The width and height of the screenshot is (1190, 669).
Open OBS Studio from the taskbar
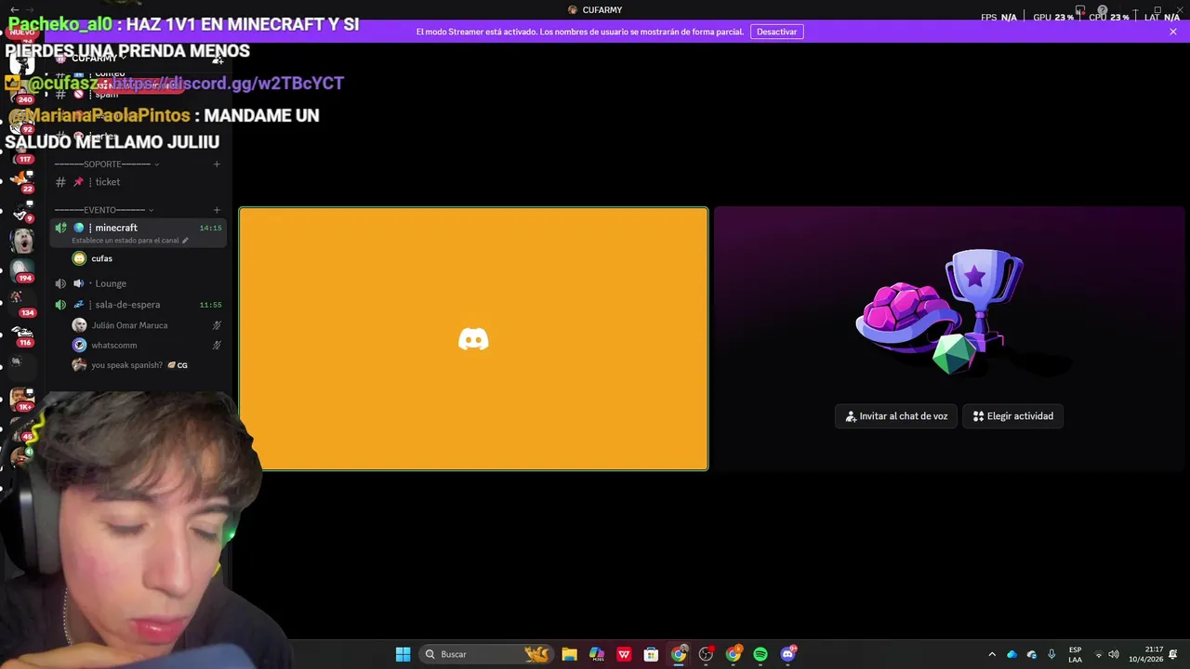pos(706,654)
